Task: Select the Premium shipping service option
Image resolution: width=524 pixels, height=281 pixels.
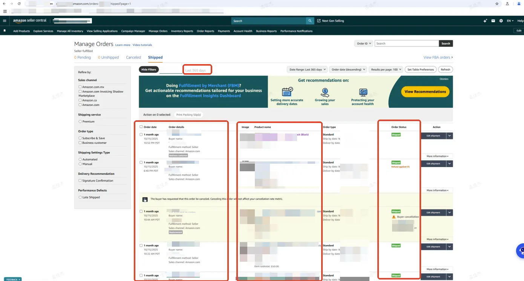Action: tap(80, 121)
